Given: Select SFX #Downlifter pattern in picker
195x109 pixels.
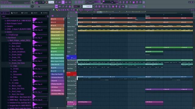Looking at the screenshot, I should click(57, 91).
